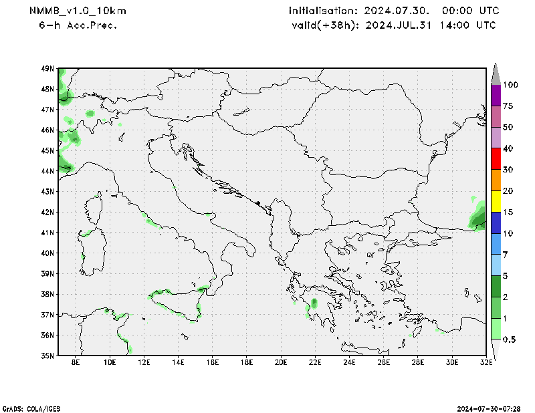
Task: Click the initialisation date text
Action: pos(394,11)
